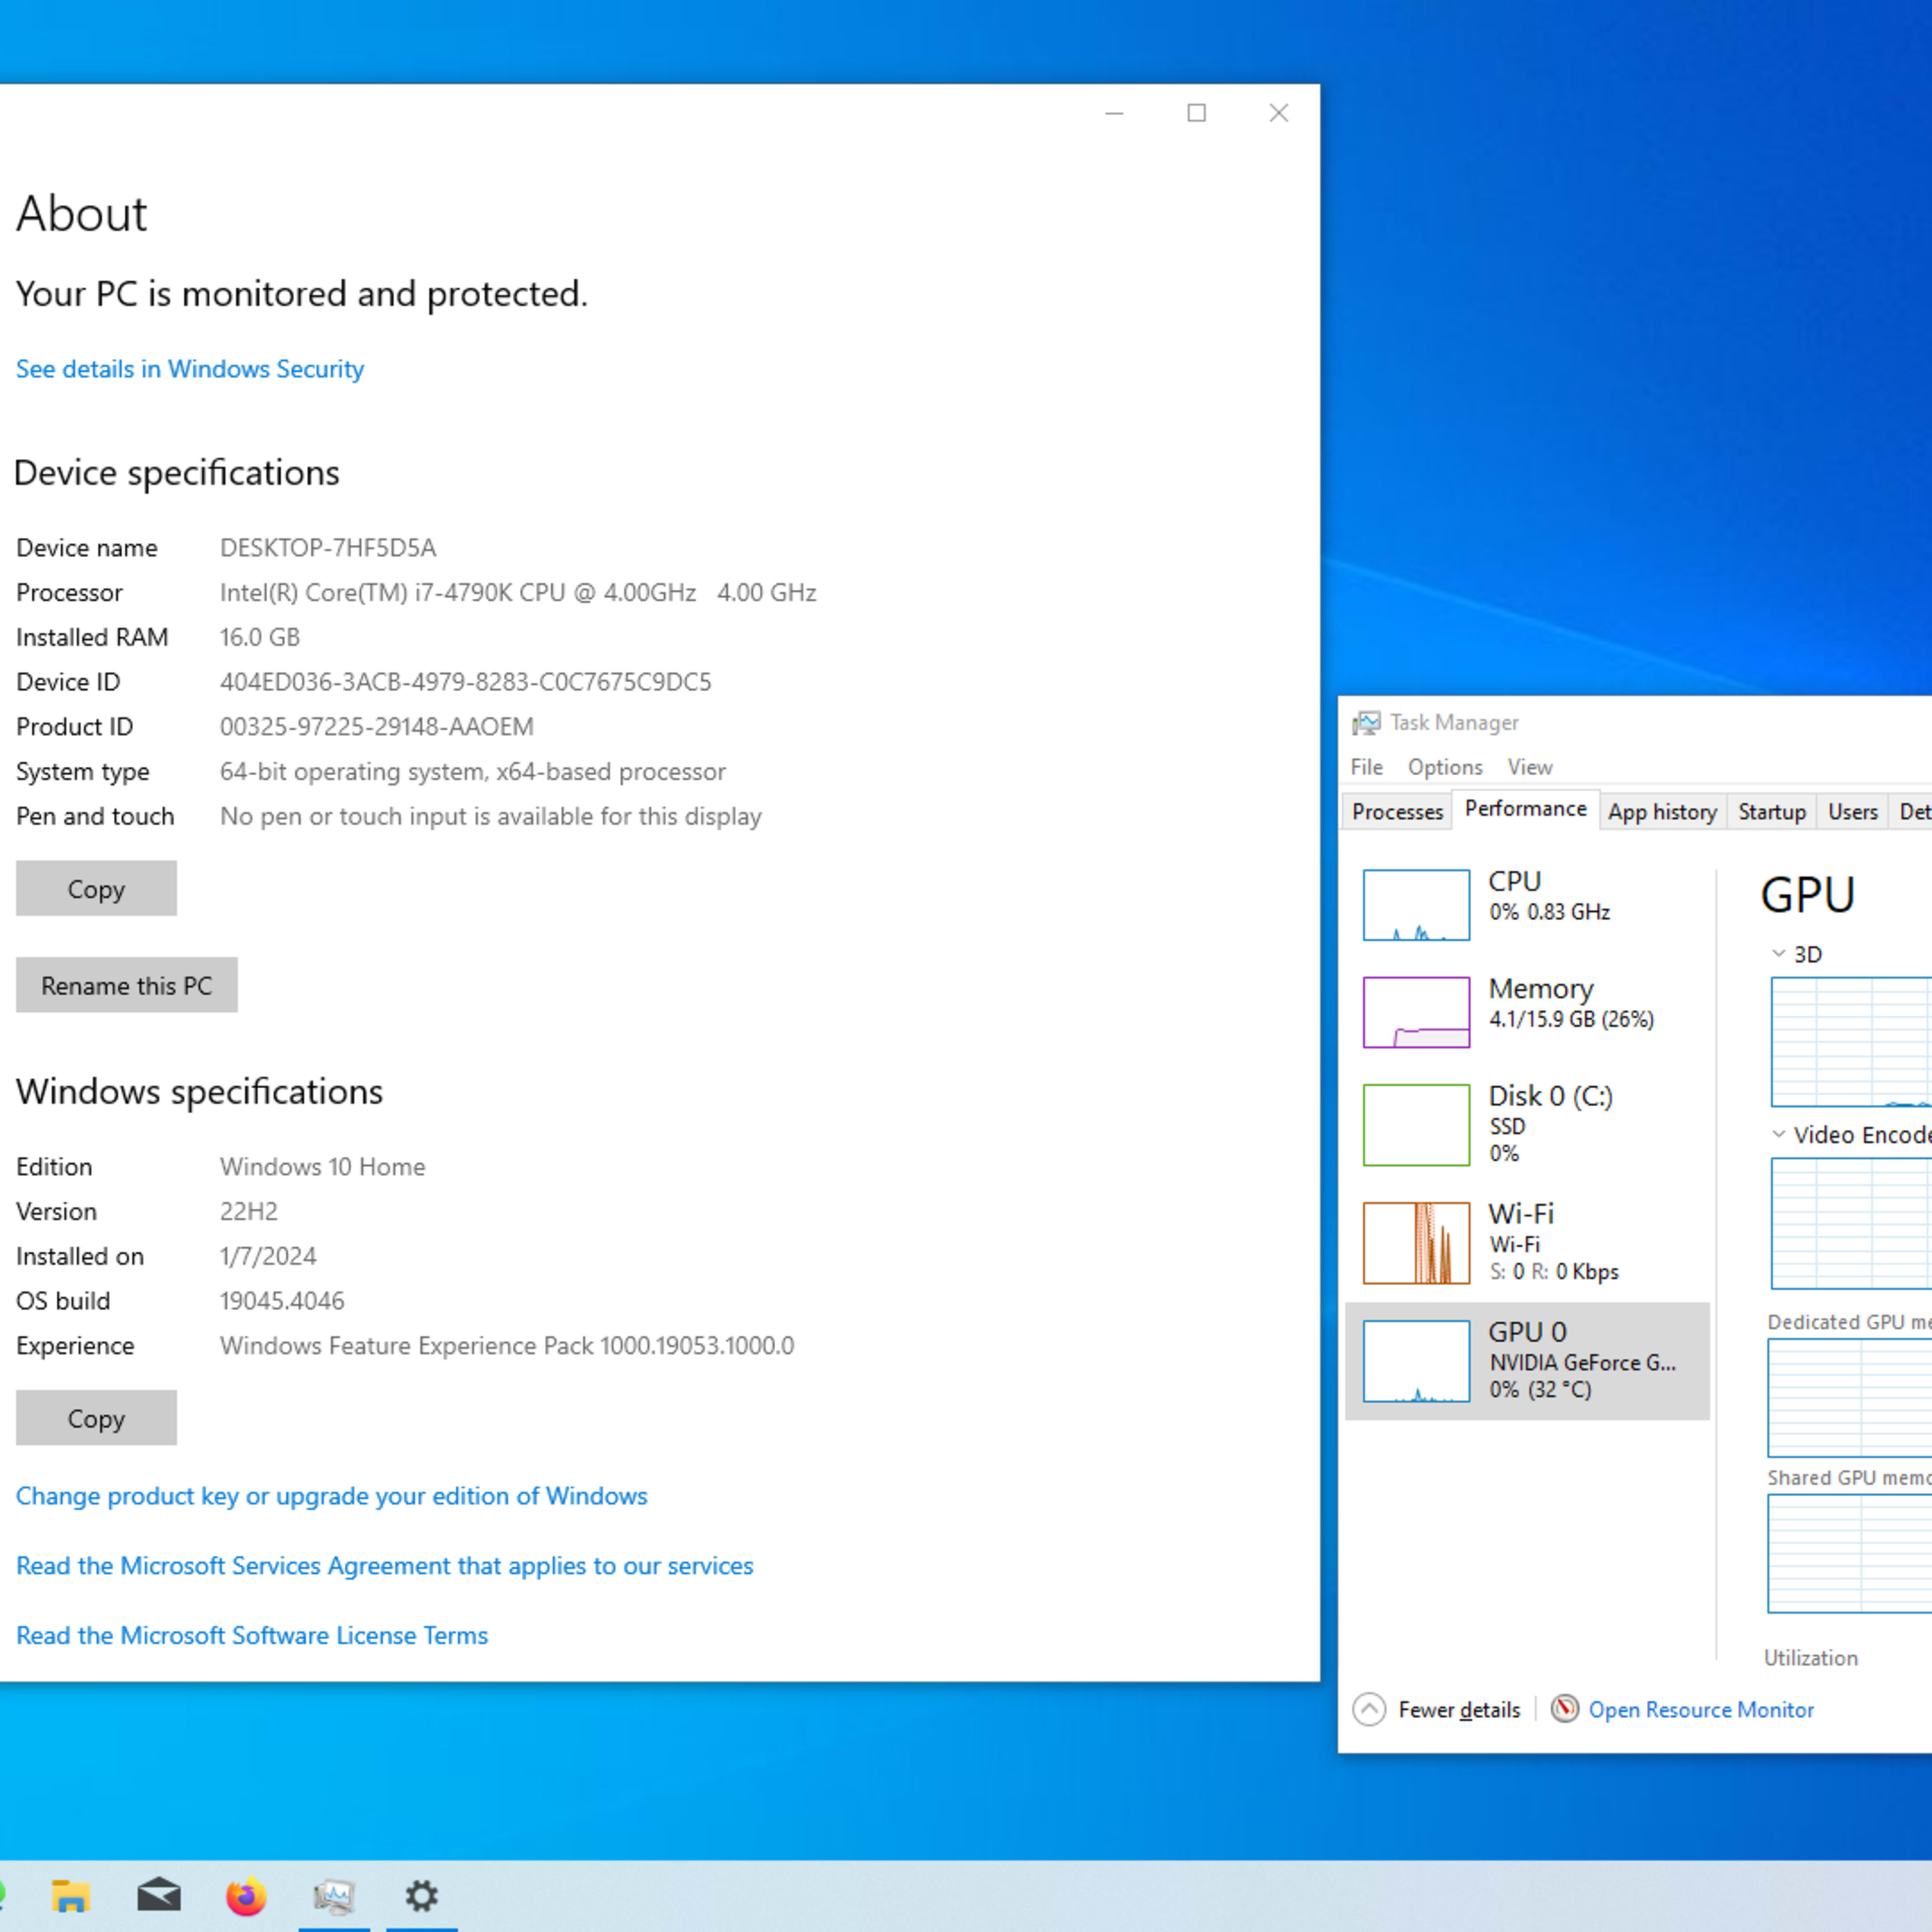Select the GPU 0 graph thumbnail
This screenshot has height=1932, width=1932.
click(x=1416, y=1361)
